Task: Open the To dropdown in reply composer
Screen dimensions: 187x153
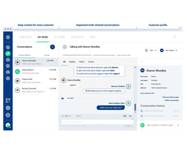Action: [79, 116]
